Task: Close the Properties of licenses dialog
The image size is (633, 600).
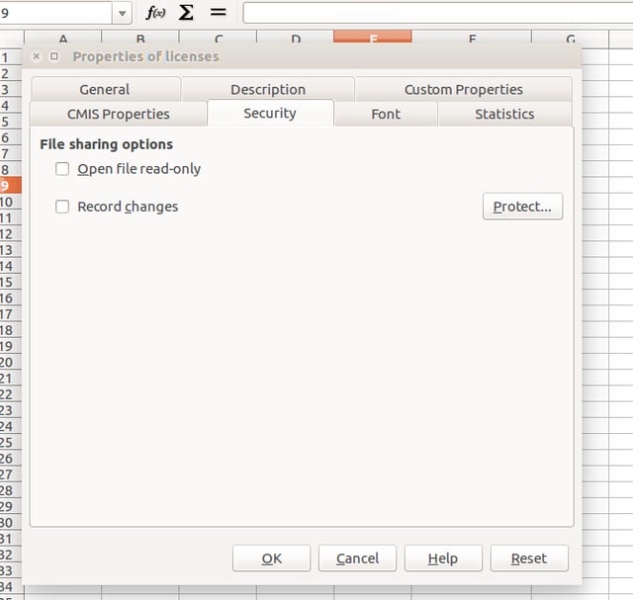Action: (37, 56)
